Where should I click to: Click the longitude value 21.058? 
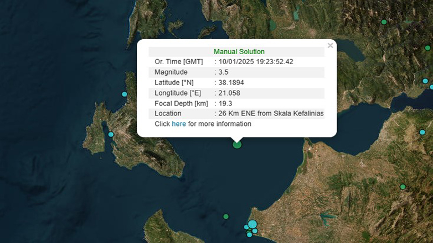pyautogui.click(x=229, y=93)
